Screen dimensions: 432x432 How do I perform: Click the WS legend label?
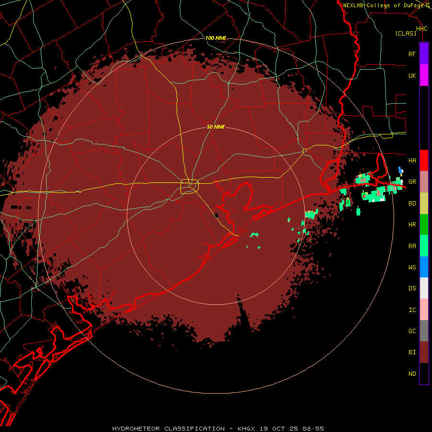(412, 267)
